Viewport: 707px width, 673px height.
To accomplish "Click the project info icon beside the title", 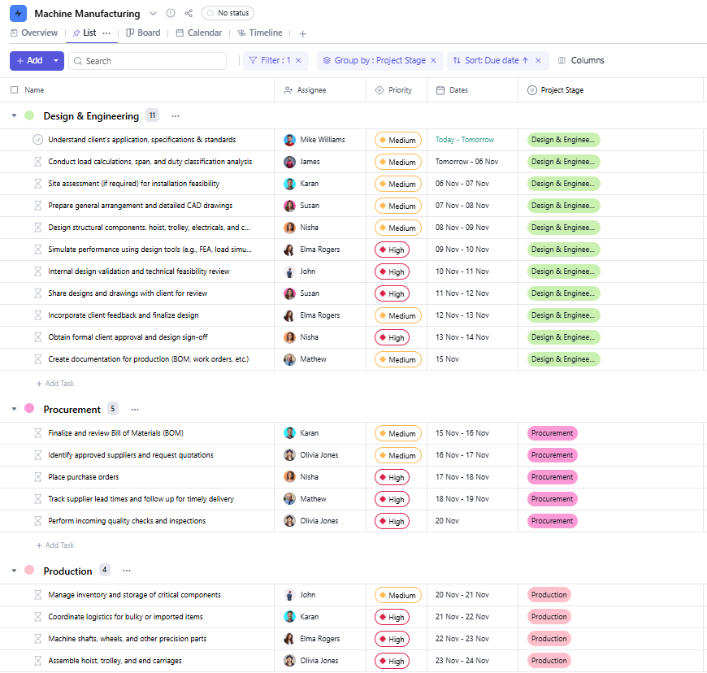I will pos(171,13).
